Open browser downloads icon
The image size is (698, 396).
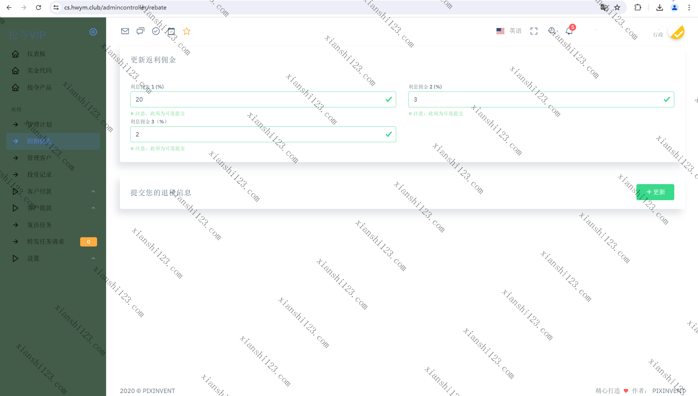660,8
